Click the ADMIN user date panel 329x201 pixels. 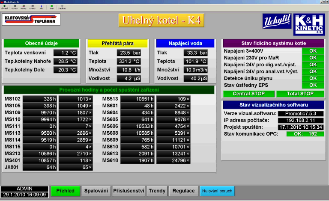24,191
